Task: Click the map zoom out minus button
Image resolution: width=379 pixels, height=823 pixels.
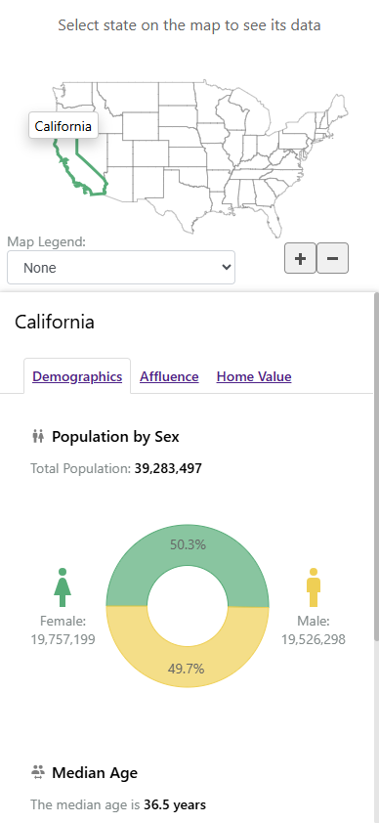Action: [x=332, y=258]
